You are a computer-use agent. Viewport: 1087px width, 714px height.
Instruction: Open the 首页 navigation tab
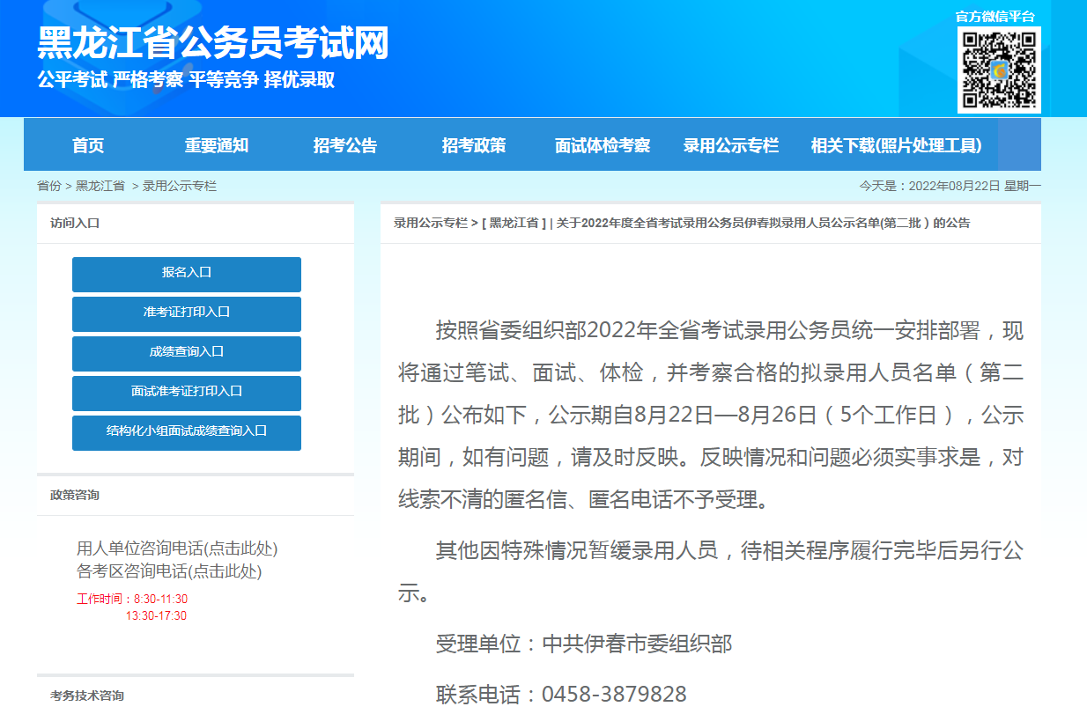coord(88,145)
